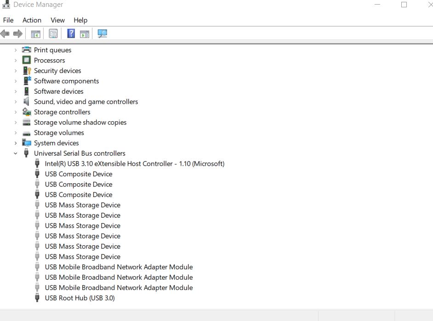Click the Universal Serial Bus controllers plug icon

pyautogui.click(x=26, y=153)
